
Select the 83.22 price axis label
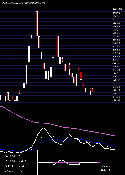pos(116,56)
